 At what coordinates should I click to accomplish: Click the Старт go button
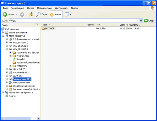(x=149, y=21)
